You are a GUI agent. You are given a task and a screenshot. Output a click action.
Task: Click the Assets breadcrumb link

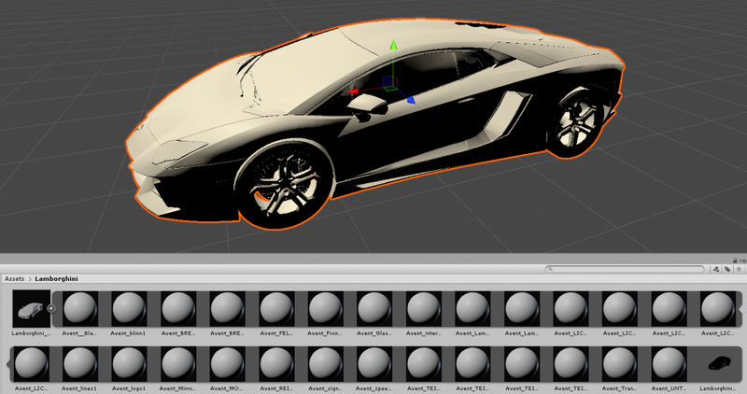[14, 279]
